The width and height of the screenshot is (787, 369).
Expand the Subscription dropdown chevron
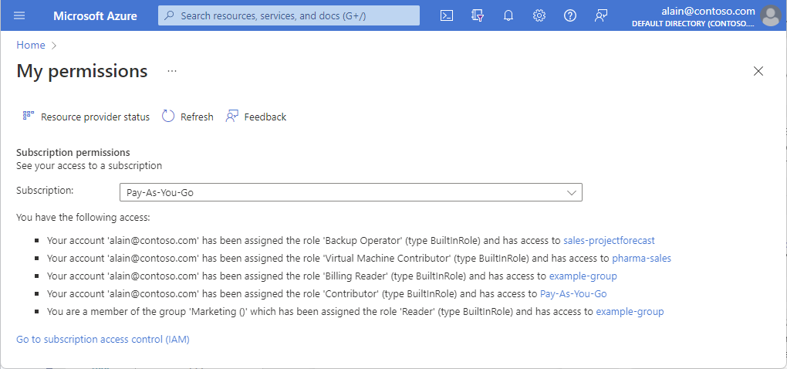[571, 192]
